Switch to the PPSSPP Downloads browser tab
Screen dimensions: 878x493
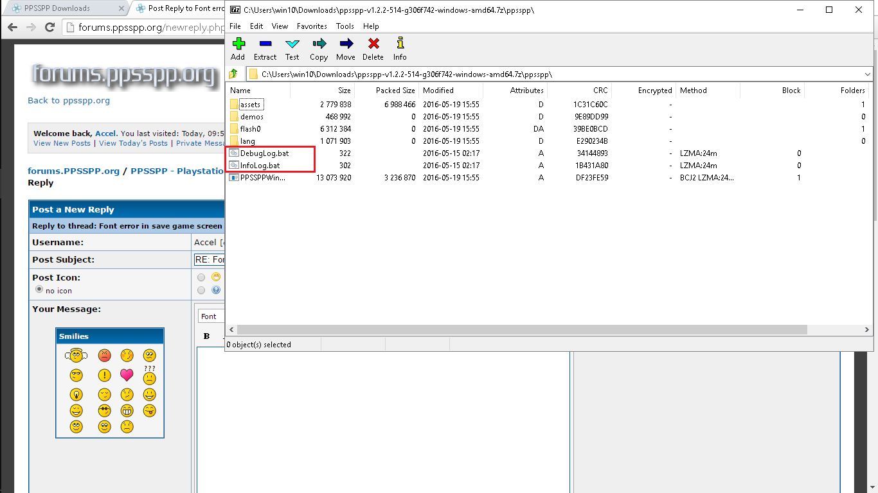click(x=57, y=8)
